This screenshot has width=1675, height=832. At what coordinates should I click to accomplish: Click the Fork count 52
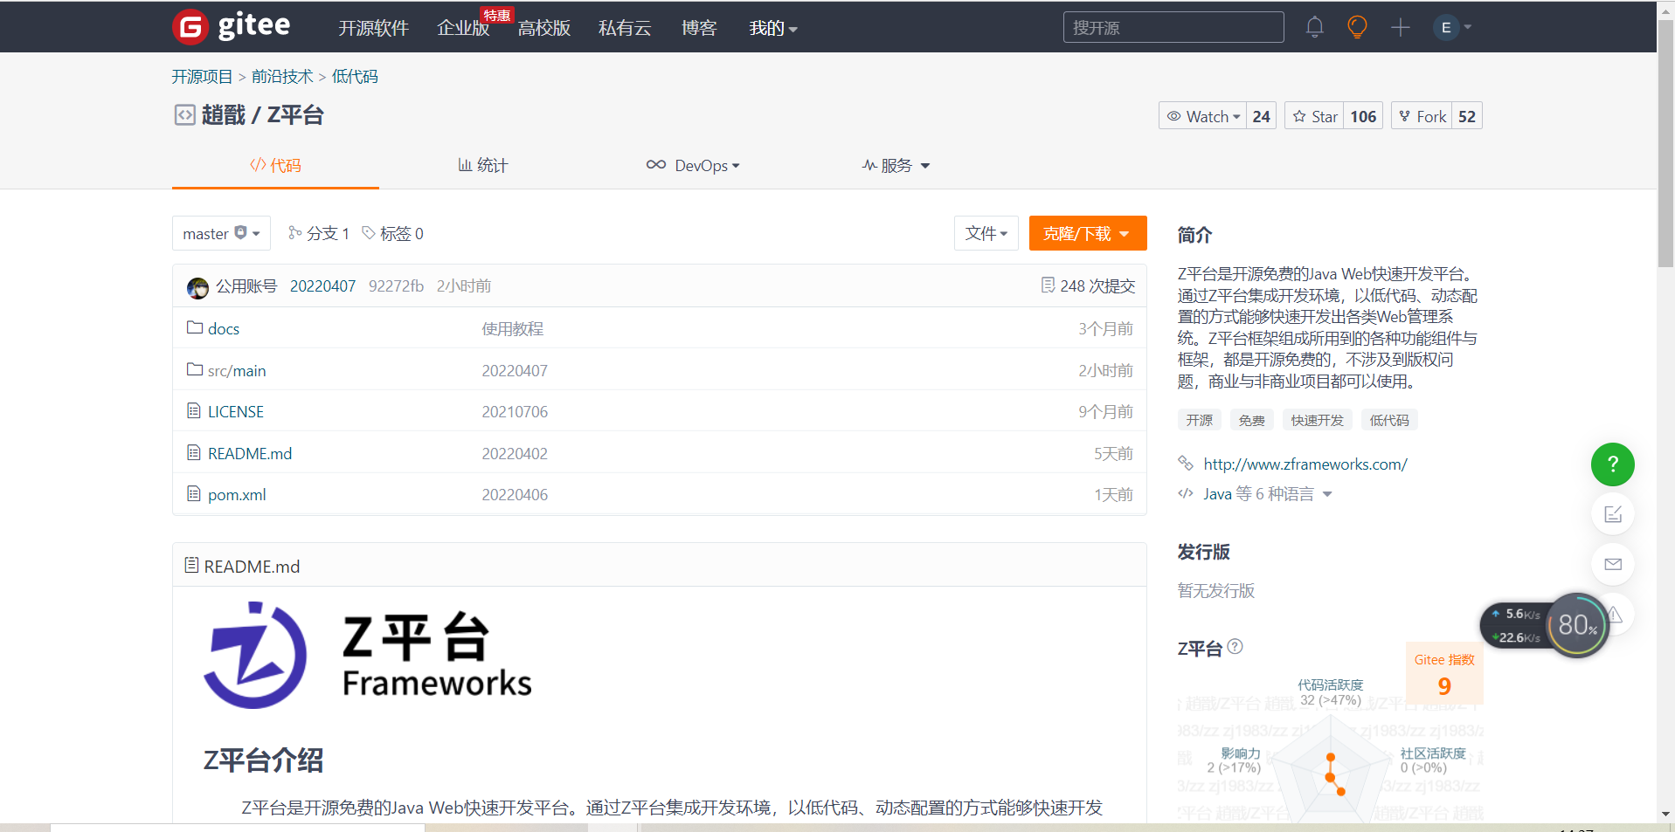pyautogui.click(x=1467, y=116)
